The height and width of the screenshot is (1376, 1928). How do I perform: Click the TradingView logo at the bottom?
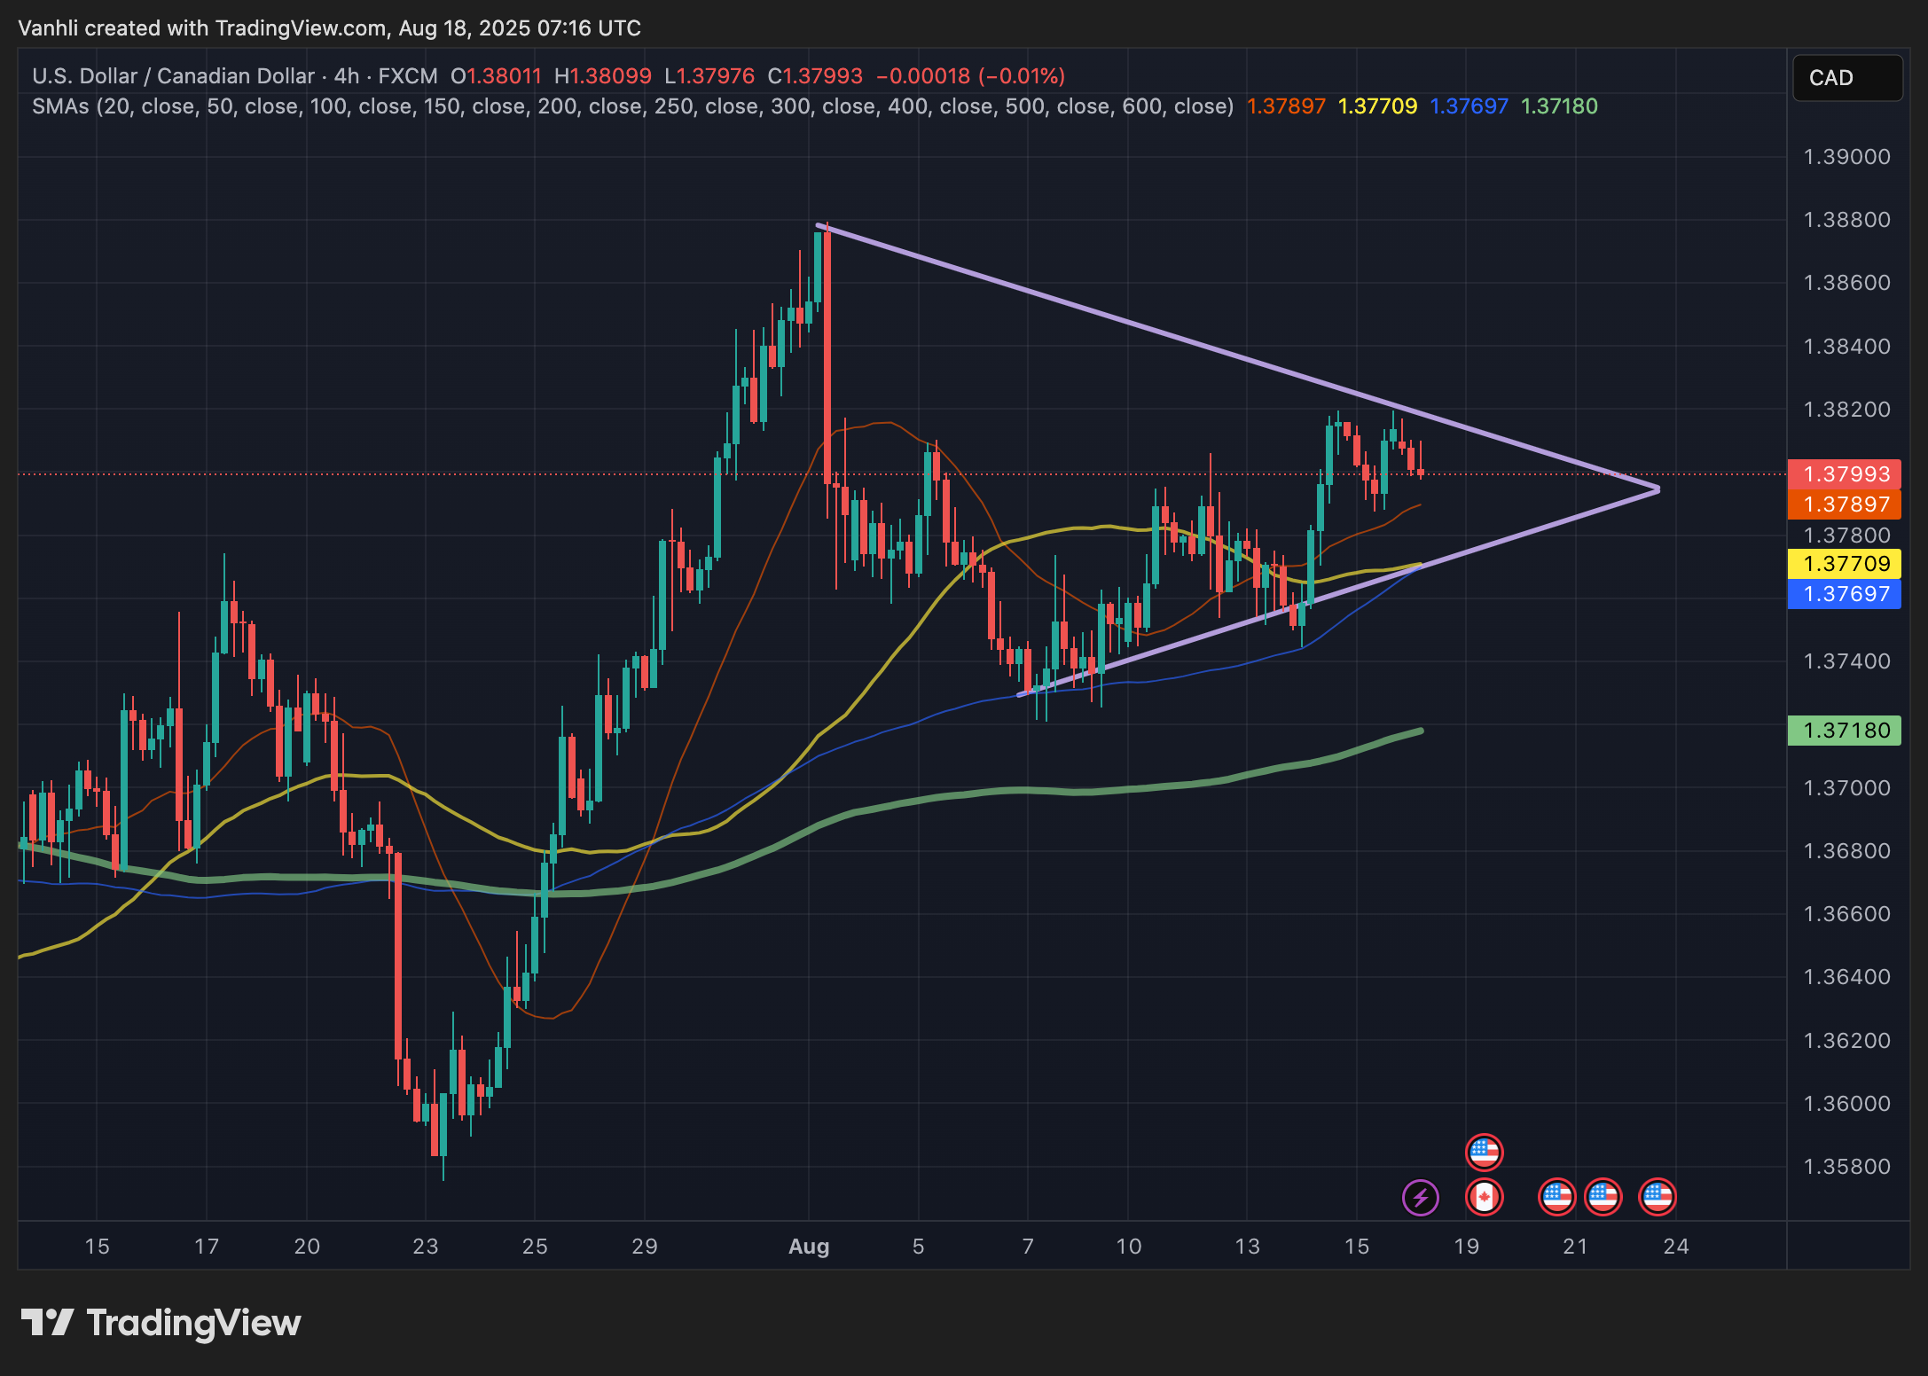point(161,1323)
